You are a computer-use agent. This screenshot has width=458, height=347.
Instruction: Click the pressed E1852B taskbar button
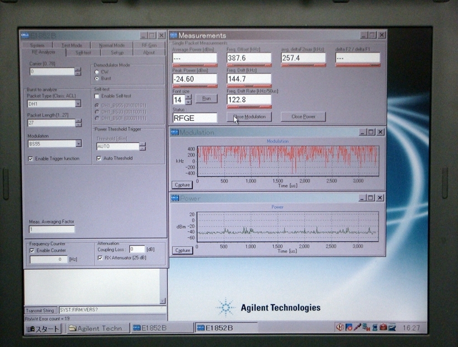[x=226, y=328]
